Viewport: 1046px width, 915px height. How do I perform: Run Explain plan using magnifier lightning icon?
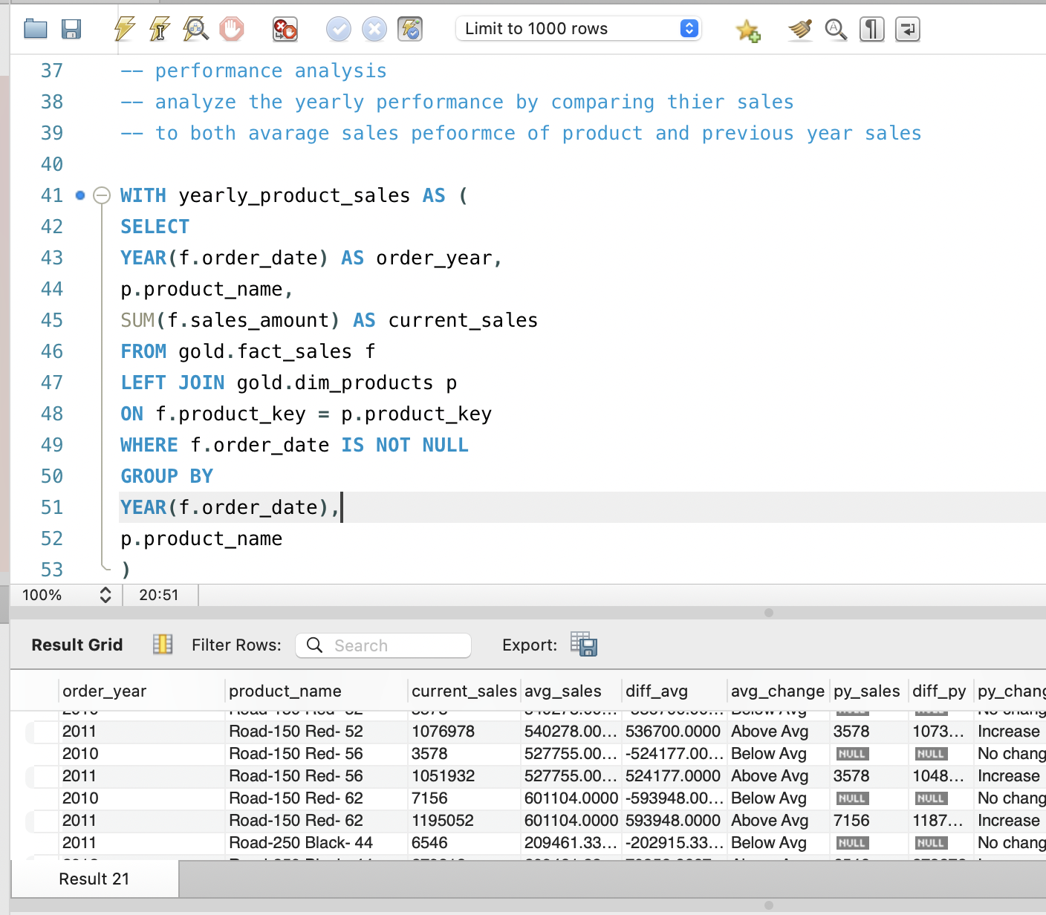coord(196,30)
